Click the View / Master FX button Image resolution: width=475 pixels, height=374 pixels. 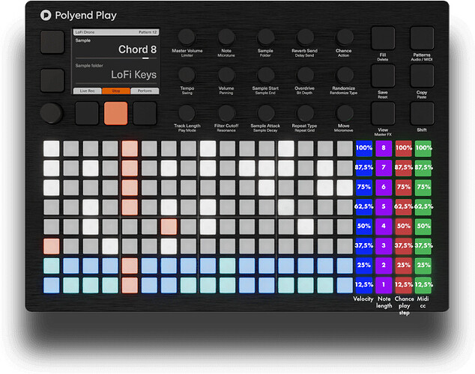coord(383,114)
